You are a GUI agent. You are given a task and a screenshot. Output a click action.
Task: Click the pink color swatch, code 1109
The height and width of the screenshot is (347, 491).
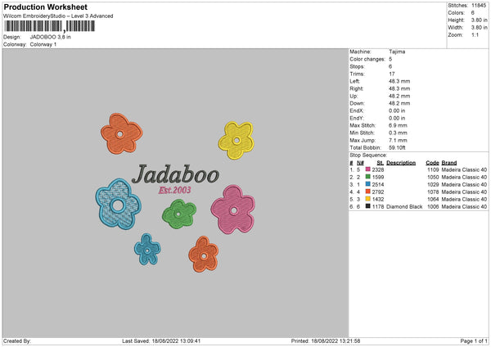(368, 169)
